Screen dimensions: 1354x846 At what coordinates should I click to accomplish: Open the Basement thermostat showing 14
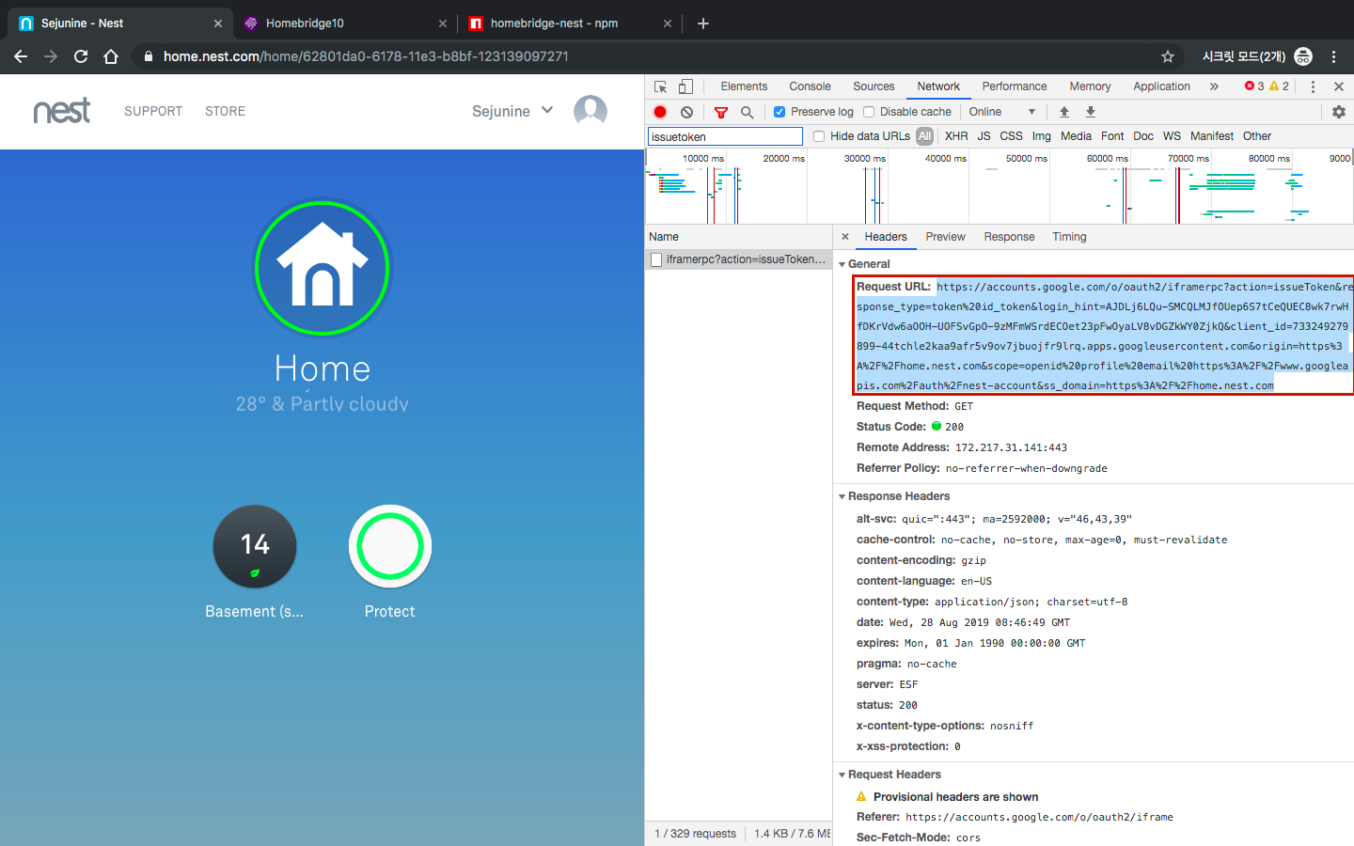[255, 547]
